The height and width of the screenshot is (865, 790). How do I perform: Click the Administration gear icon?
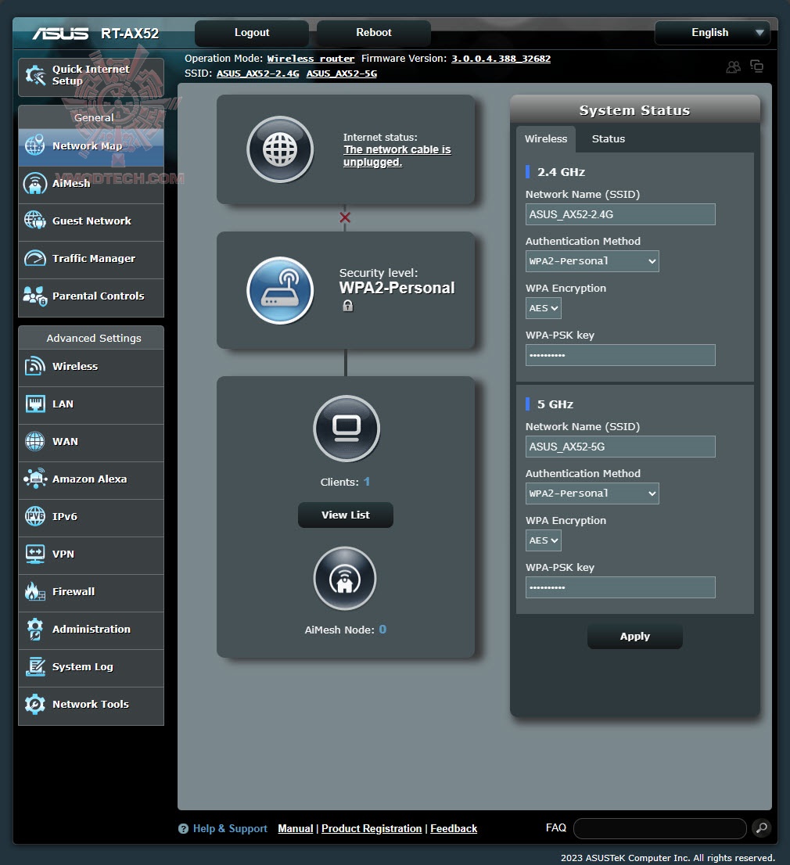coord(34,629)
